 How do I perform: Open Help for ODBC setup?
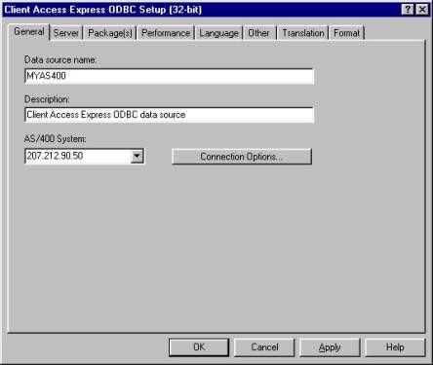pos(395,347)
